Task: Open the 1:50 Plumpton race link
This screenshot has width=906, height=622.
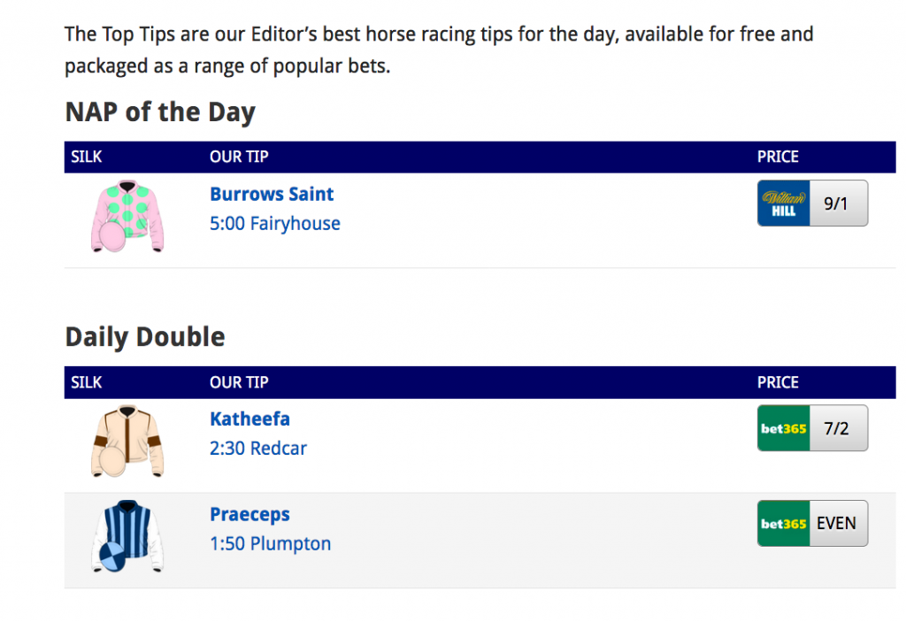Action: point(271,544)
